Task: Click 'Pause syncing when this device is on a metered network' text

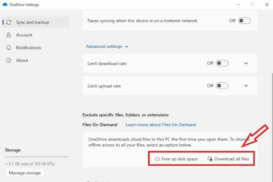Action: tap(142, 21)
